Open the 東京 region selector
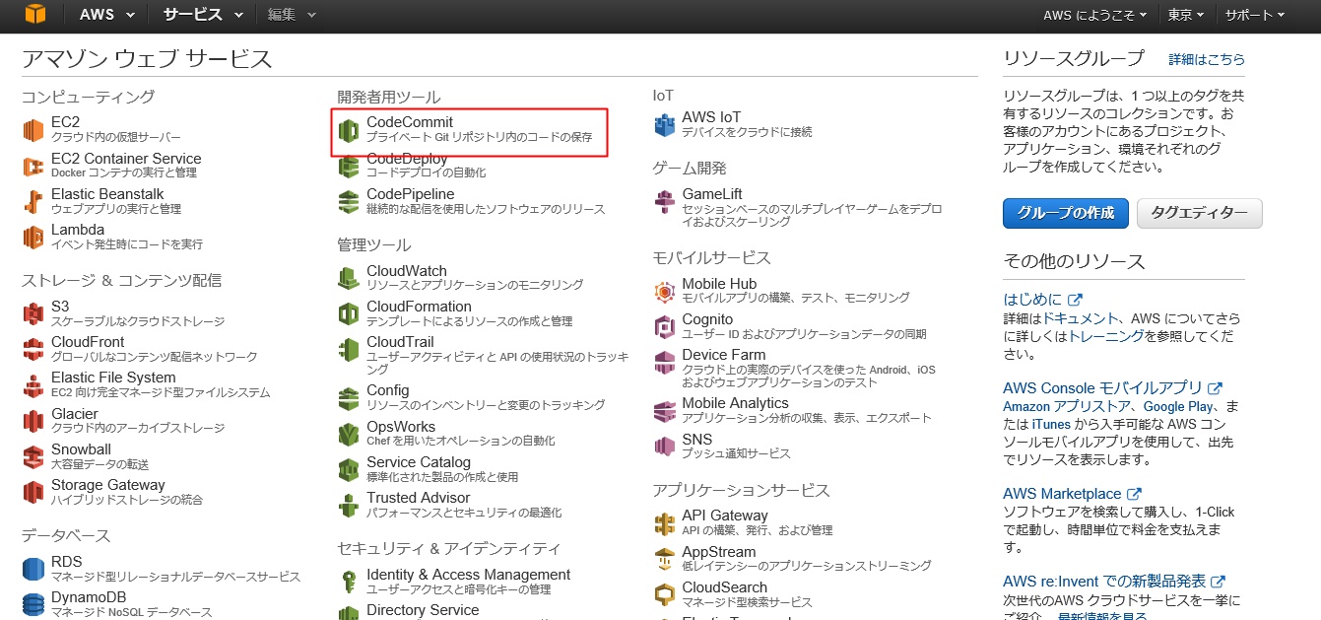This screenshot has height=620, width=1321. (1186, 15)
